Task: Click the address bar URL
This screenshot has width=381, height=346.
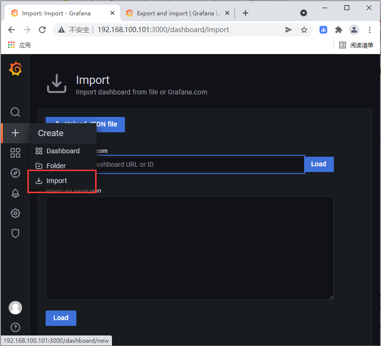Action: pyautogui.click(x=163, y=30)
